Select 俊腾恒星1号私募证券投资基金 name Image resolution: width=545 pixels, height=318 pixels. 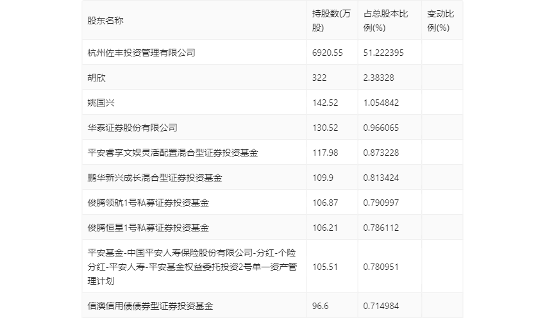(148, 228)
